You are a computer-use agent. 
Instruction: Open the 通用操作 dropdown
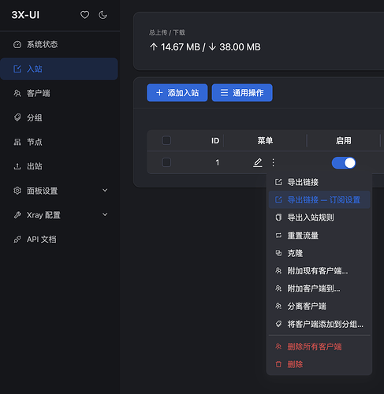[x=242, y=92]
